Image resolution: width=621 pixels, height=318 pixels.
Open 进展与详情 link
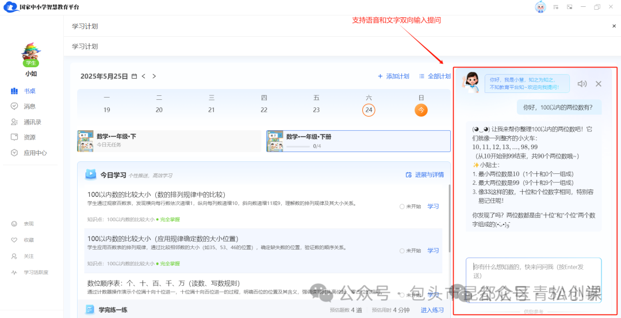point(425,174)
